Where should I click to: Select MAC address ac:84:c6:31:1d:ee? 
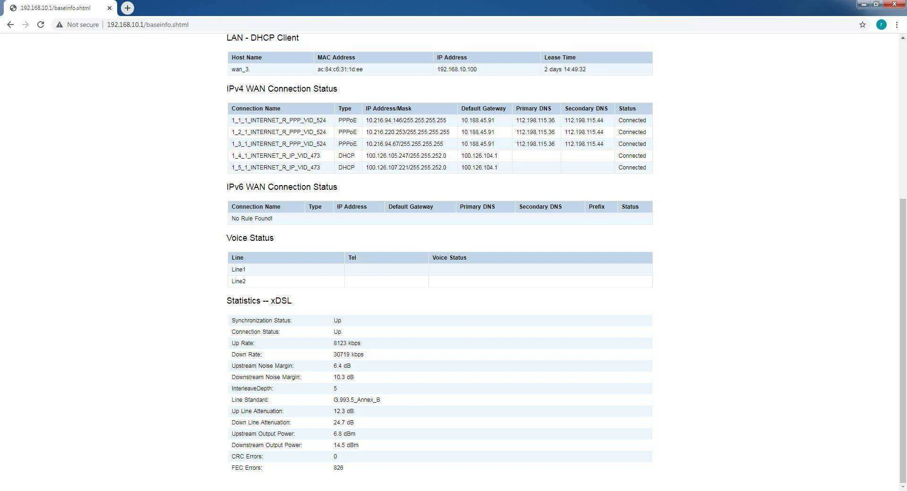pyautogui.click(x=340, y=69)
